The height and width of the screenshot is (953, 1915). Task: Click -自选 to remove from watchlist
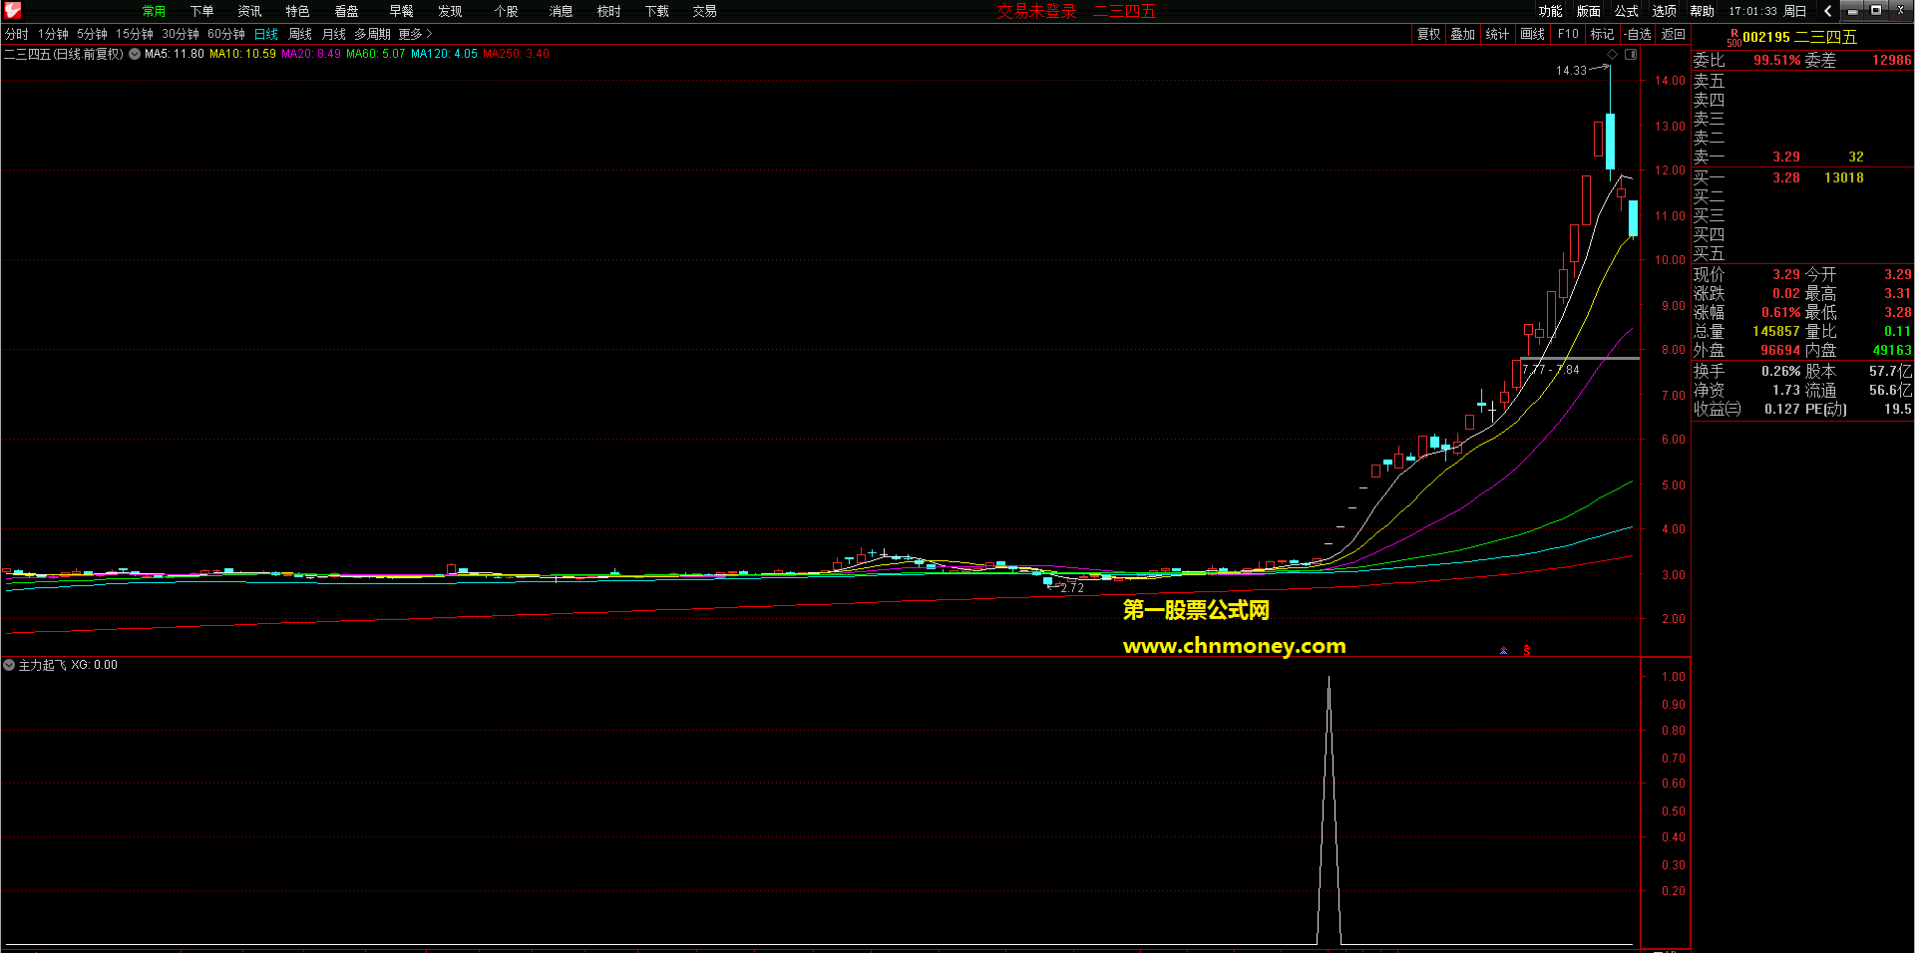[1638, 34]
